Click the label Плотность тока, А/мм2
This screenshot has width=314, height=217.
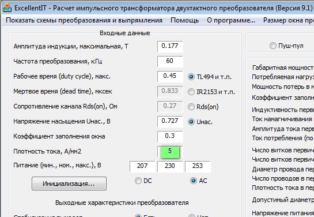[47, 151]
